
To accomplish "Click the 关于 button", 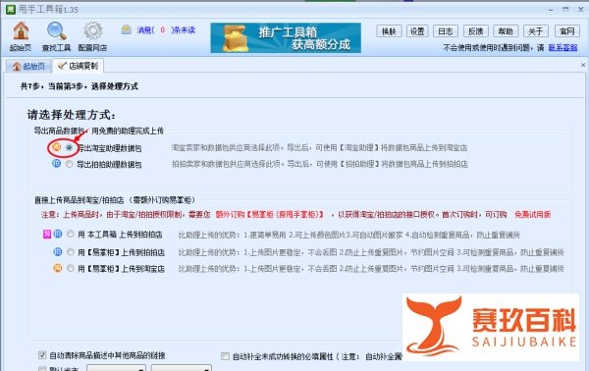I will [536, 31].
